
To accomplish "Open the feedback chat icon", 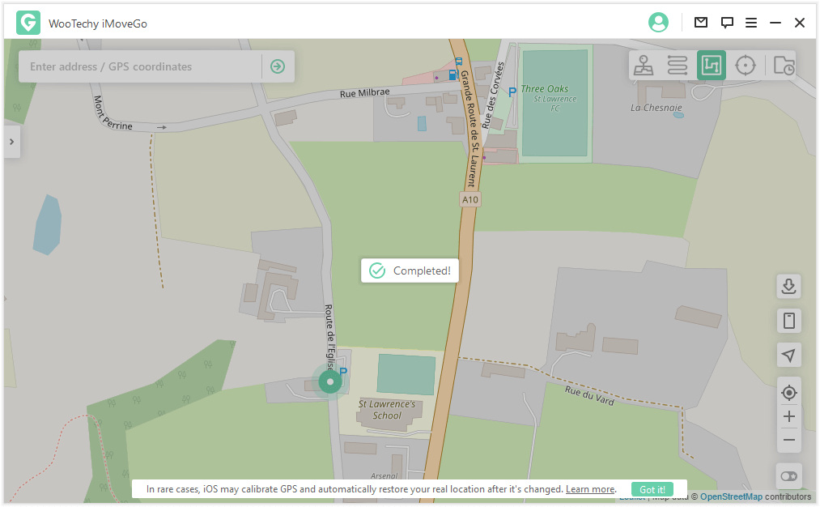I will [727, 23].
